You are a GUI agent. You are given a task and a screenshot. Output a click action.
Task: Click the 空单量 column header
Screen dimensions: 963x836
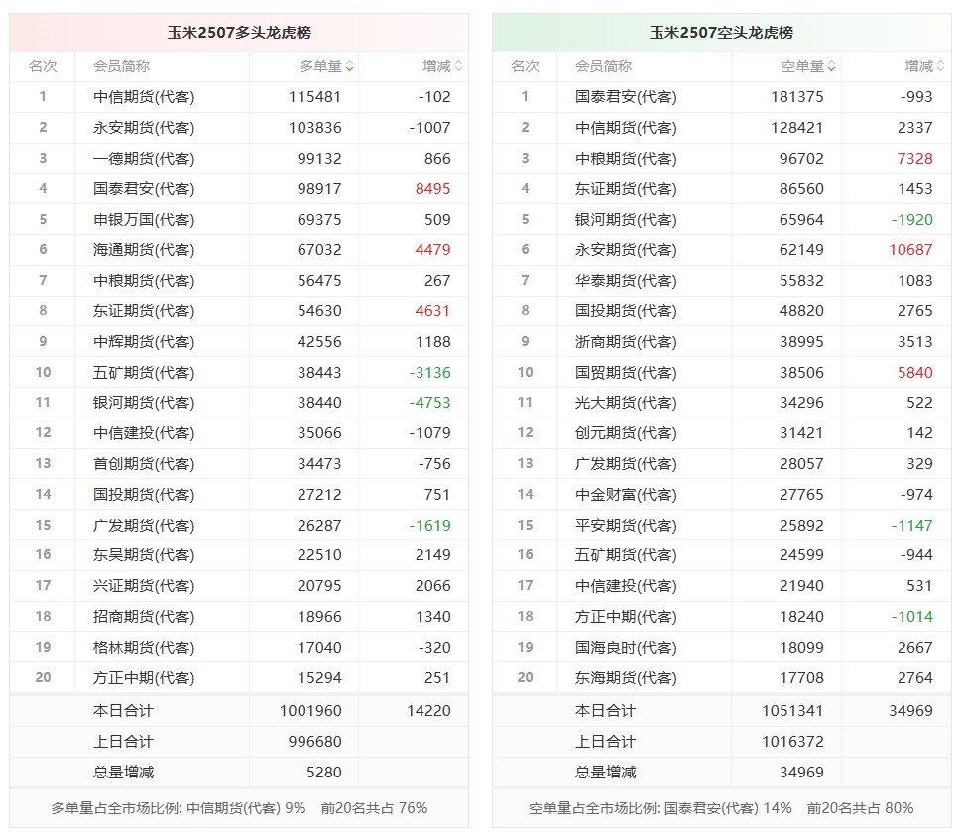coord(802,66)
